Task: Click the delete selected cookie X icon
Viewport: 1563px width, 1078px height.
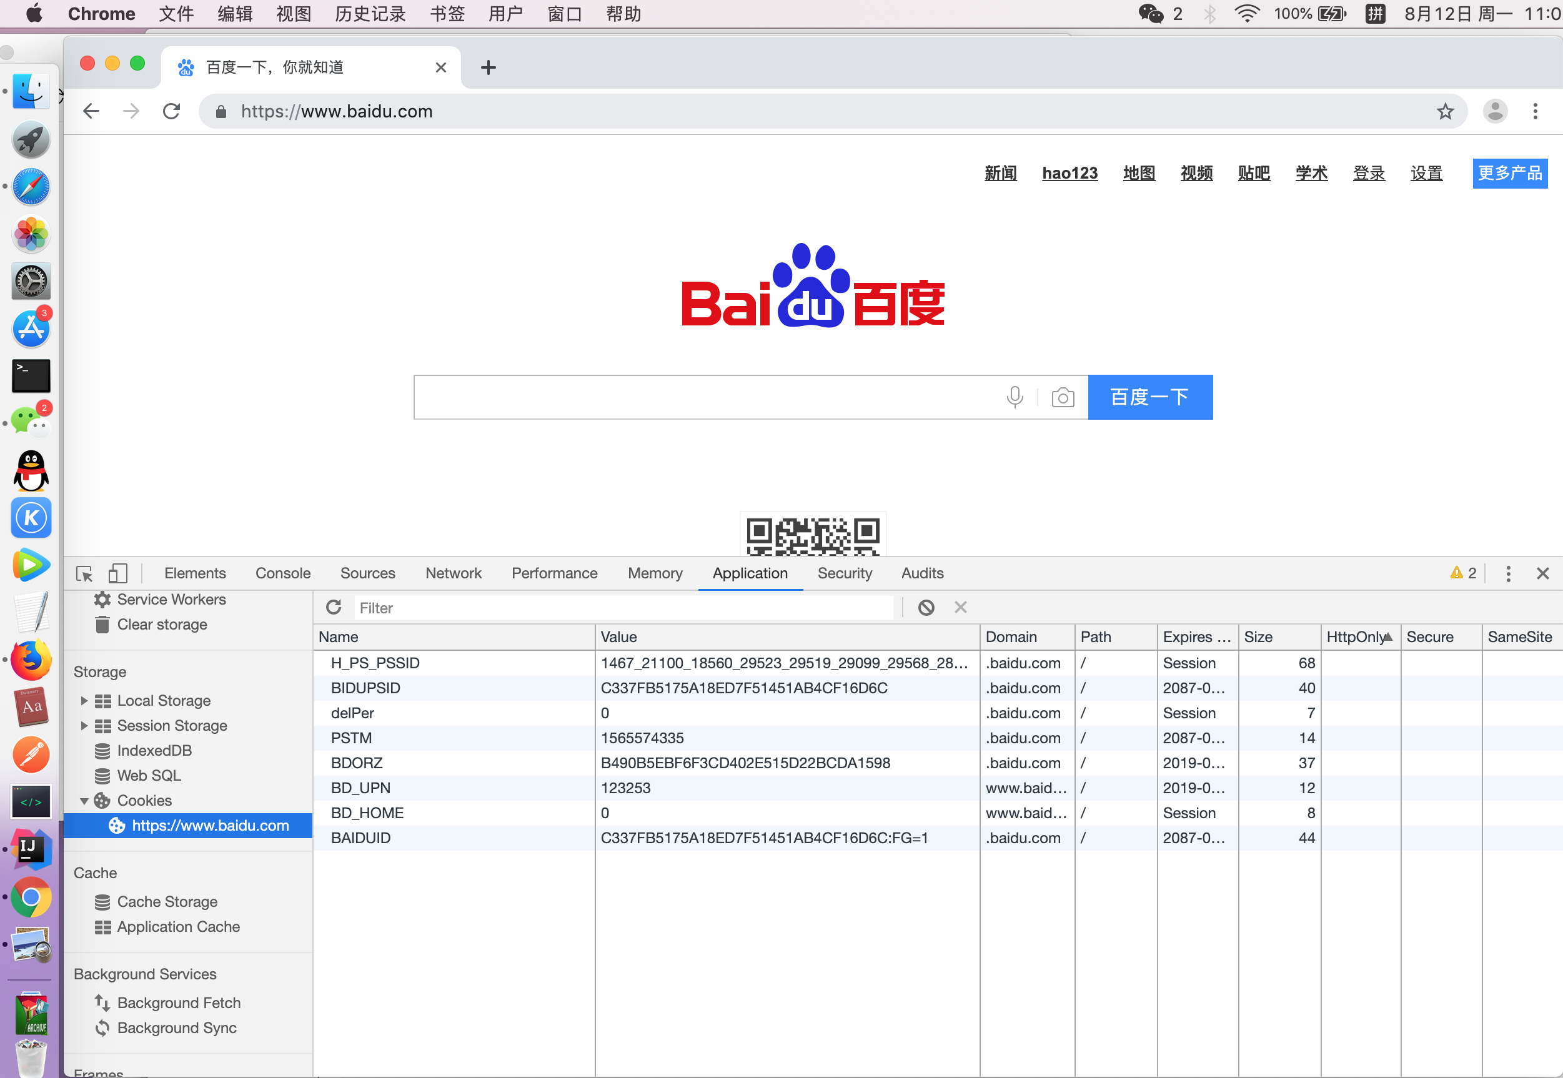Action: click(961, 607)
